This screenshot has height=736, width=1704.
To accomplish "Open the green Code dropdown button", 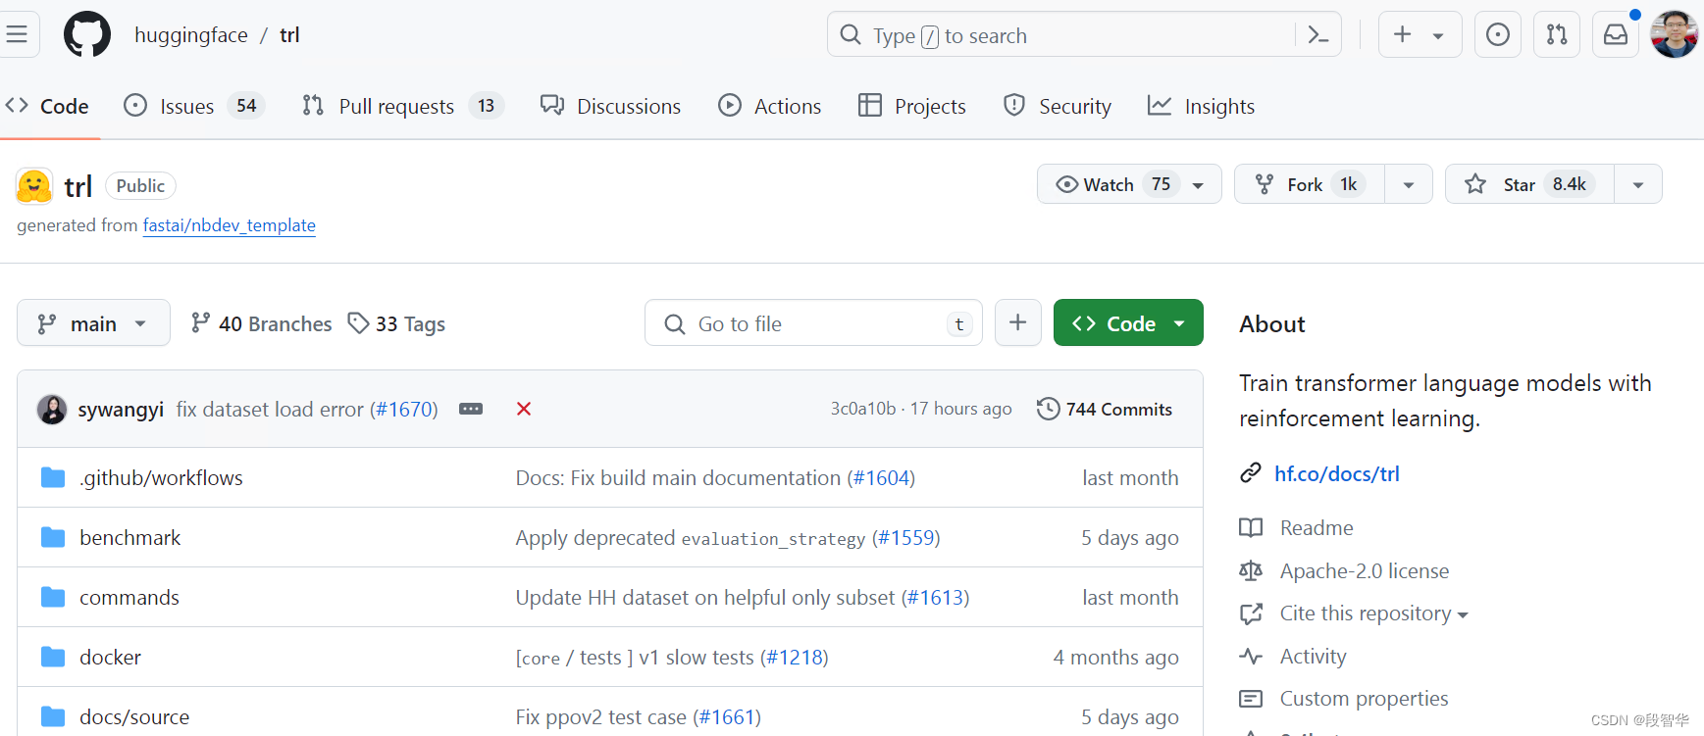I will (1128, 323).
